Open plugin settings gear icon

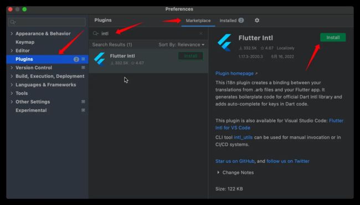click(x=256, y=20)
